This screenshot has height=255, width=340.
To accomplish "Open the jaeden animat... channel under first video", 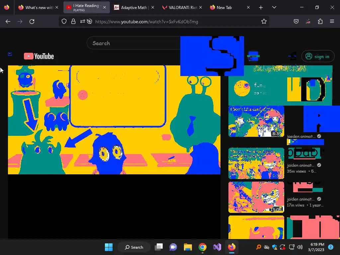I will (301, 136).
